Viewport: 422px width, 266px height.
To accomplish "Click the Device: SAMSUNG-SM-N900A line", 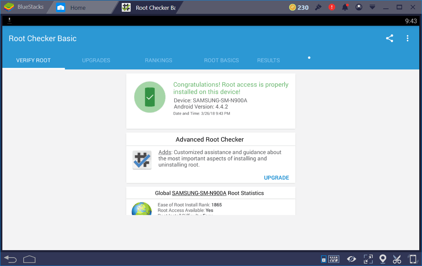I will point(211,100).
